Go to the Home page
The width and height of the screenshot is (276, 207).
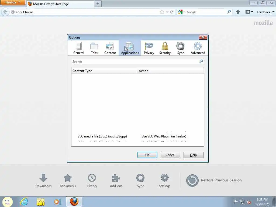pyautogui.click(x=238, y=12)
